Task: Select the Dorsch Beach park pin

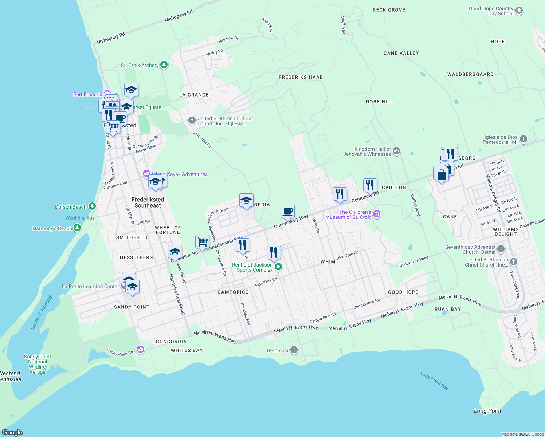Action: pos(92,206)
